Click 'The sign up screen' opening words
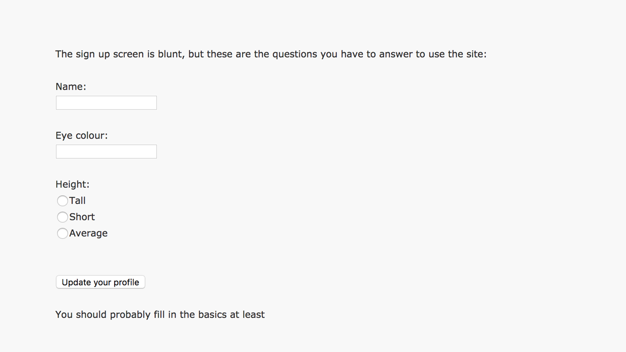The height and width of the screenshot is (352, 626). click(99, 54)
